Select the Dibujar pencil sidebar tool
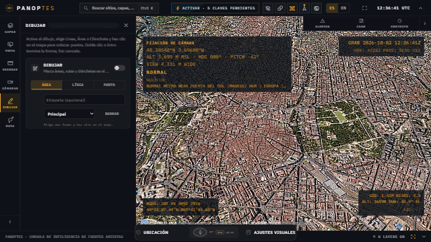The width and height of the screenshot is (431, 242). pos(10,104)
